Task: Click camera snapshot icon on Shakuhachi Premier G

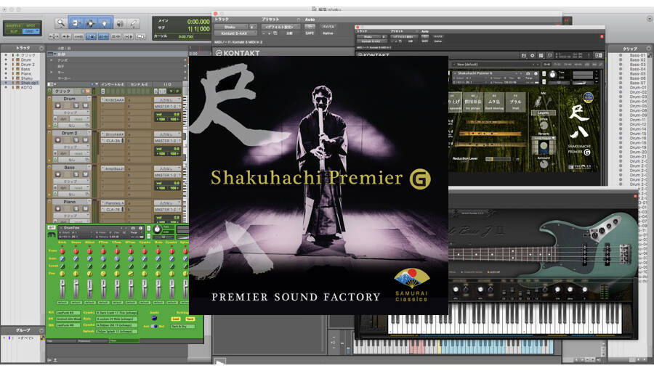Action: pos(528,73)
